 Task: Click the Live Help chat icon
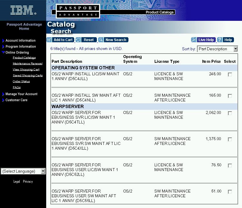pyautogui.click(x=194, y=40)
